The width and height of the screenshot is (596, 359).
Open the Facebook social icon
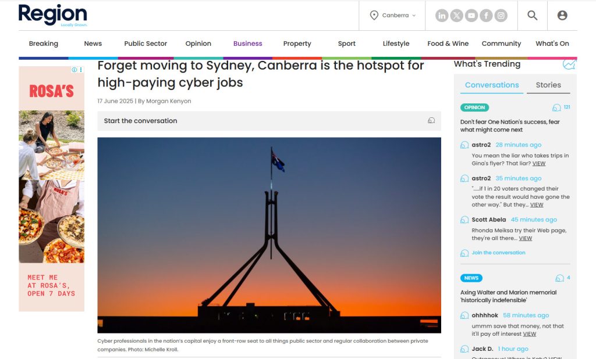[486, 16]
